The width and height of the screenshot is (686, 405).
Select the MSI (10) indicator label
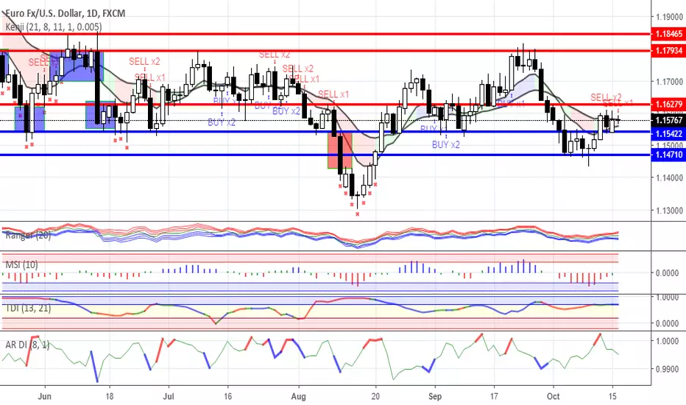click(x=21, y=264)
